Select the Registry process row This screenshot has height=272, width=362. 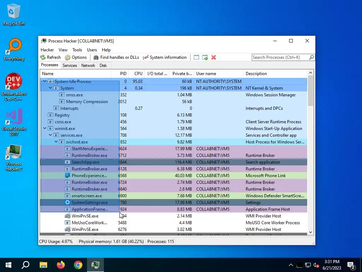pyautogui.click(x=174, y=115)
